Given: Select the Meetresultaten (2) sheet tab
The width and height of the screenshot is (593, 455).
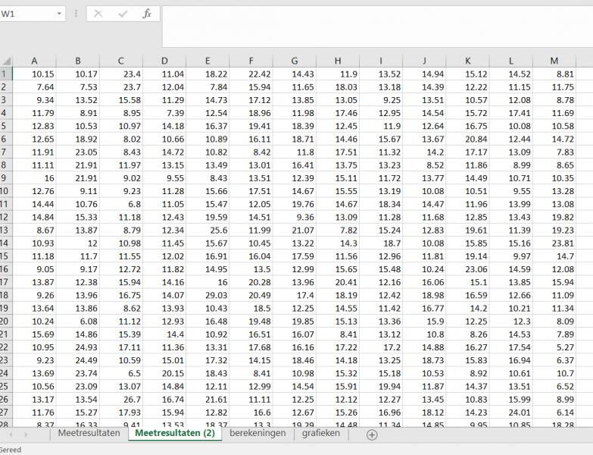Looking at the screenshot, I should click(174, 434).
